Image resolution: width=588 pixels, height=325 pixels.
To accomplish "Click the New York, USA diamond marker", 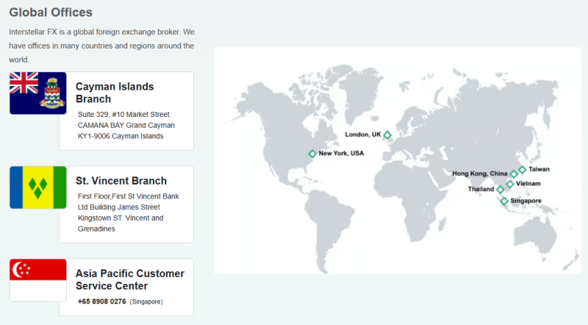I will pos(312,154).
